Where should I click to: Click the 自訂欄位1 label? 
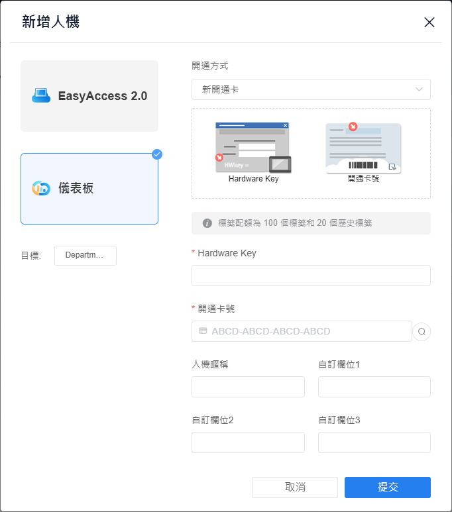tap(339, 364)
